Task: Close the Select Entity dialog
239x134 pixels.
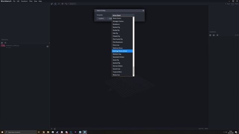Action: pos(143,11)
